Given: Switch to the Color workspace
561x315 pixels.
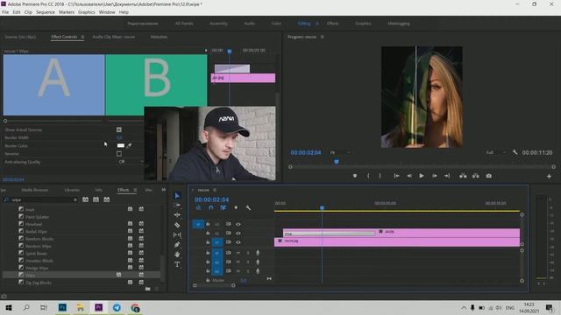Looking at the screenshot, I should coord(276,24).
